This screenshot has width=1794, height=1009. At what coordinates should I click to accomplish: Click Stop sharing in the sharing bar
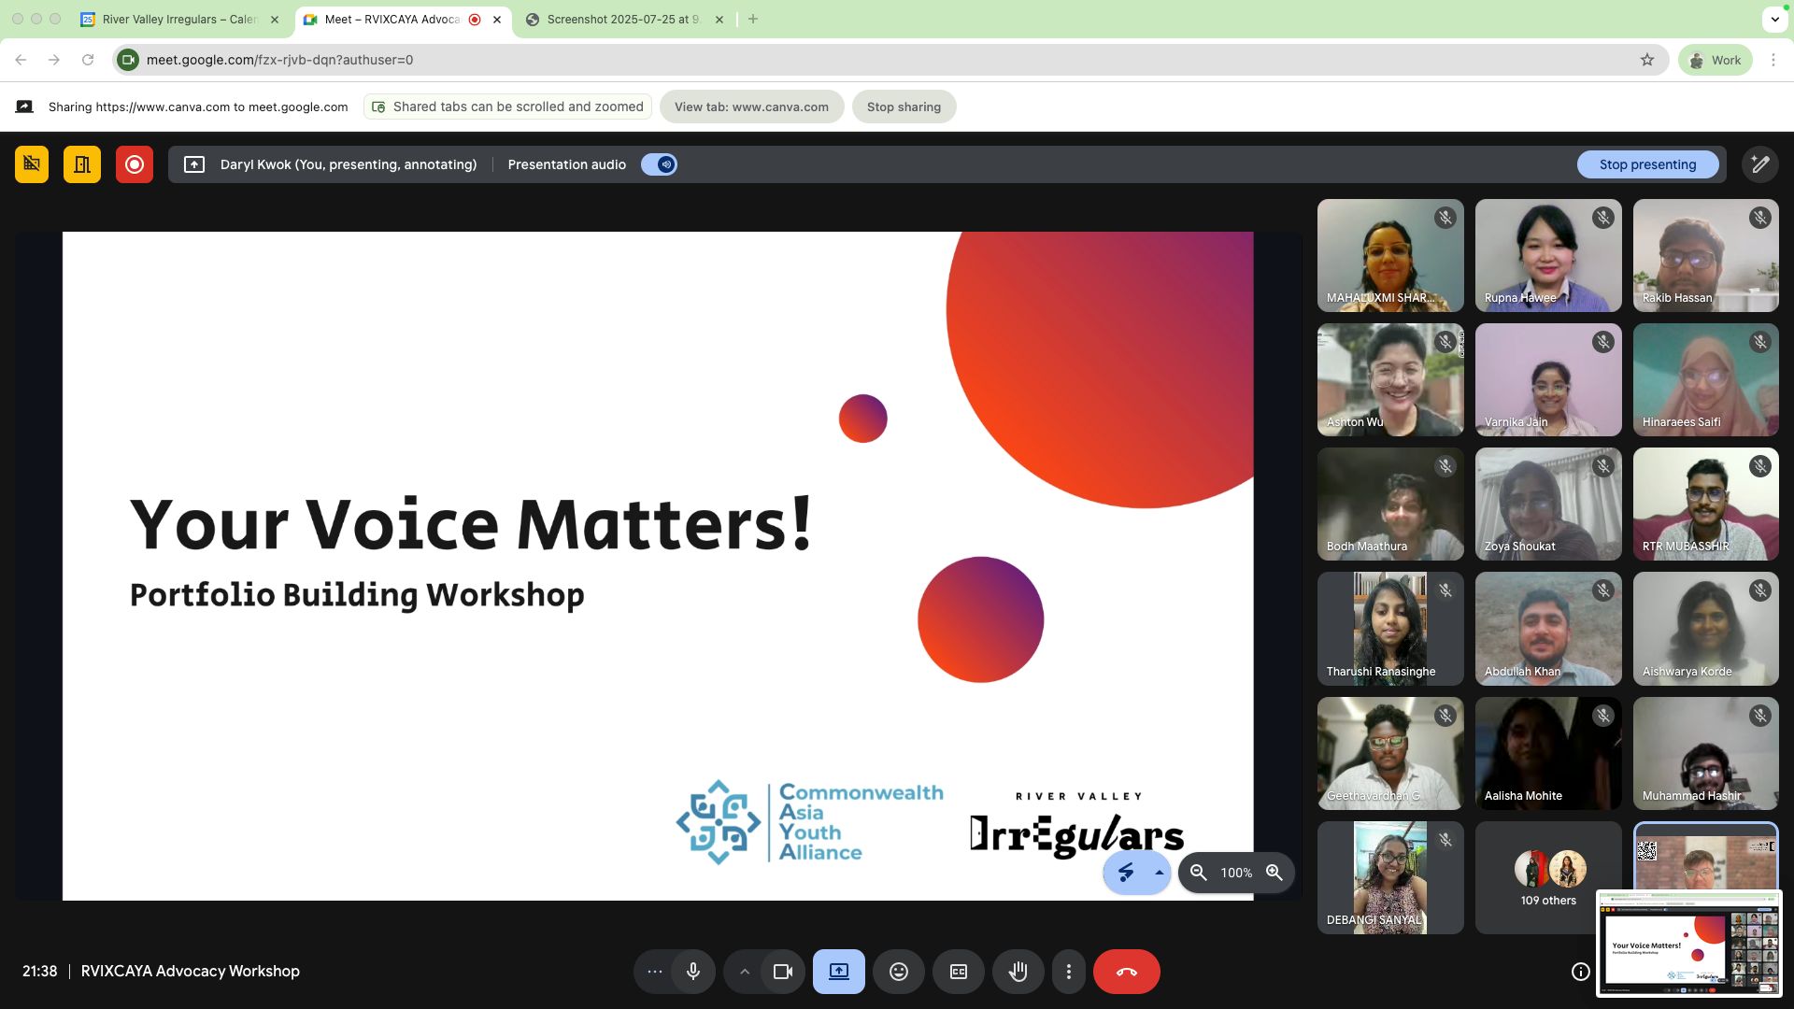tap(904, 107)
